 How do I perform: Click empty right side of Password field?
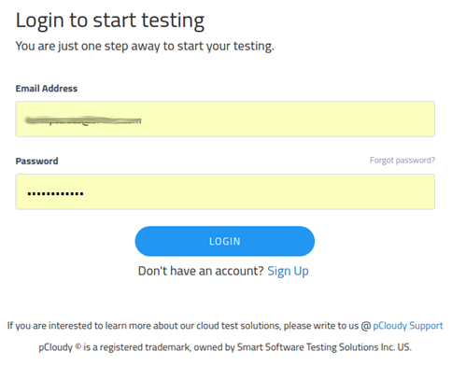pyautogui.click(x=259, y=191)
